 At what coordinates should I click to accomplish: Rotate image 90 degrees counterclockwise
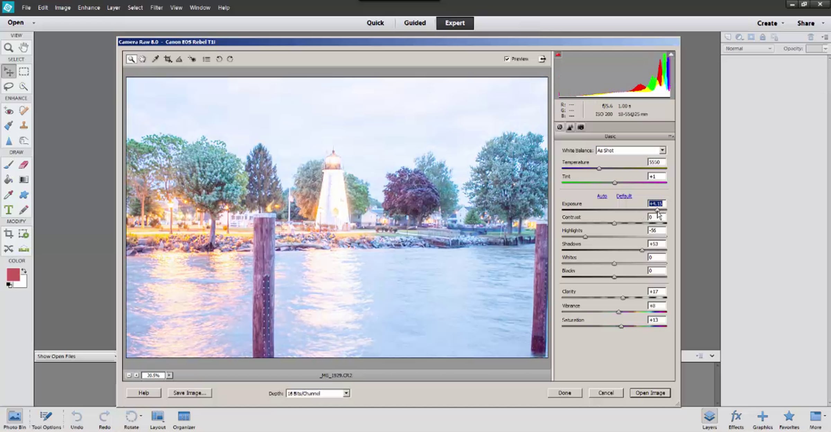[x=219, y=59]
